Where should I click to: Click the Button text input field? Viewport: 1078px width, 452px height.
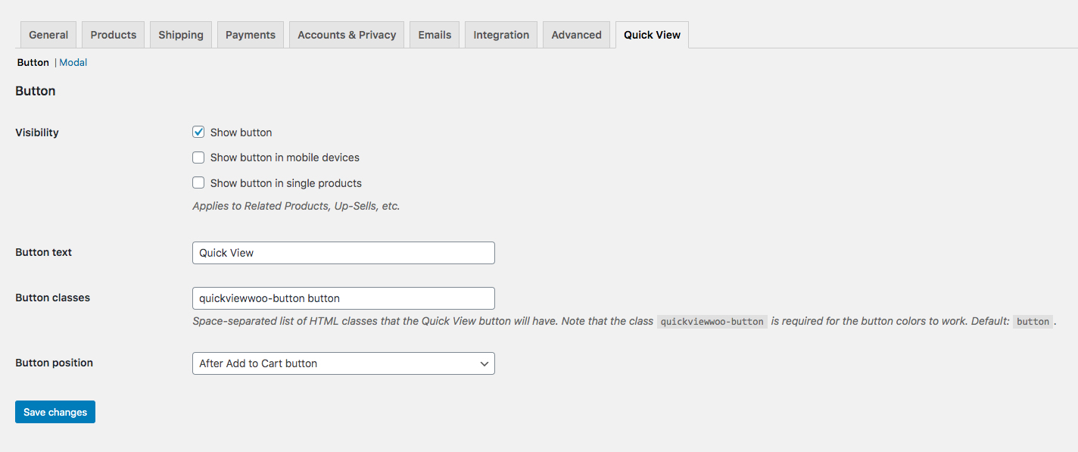[x=343, y=253]
